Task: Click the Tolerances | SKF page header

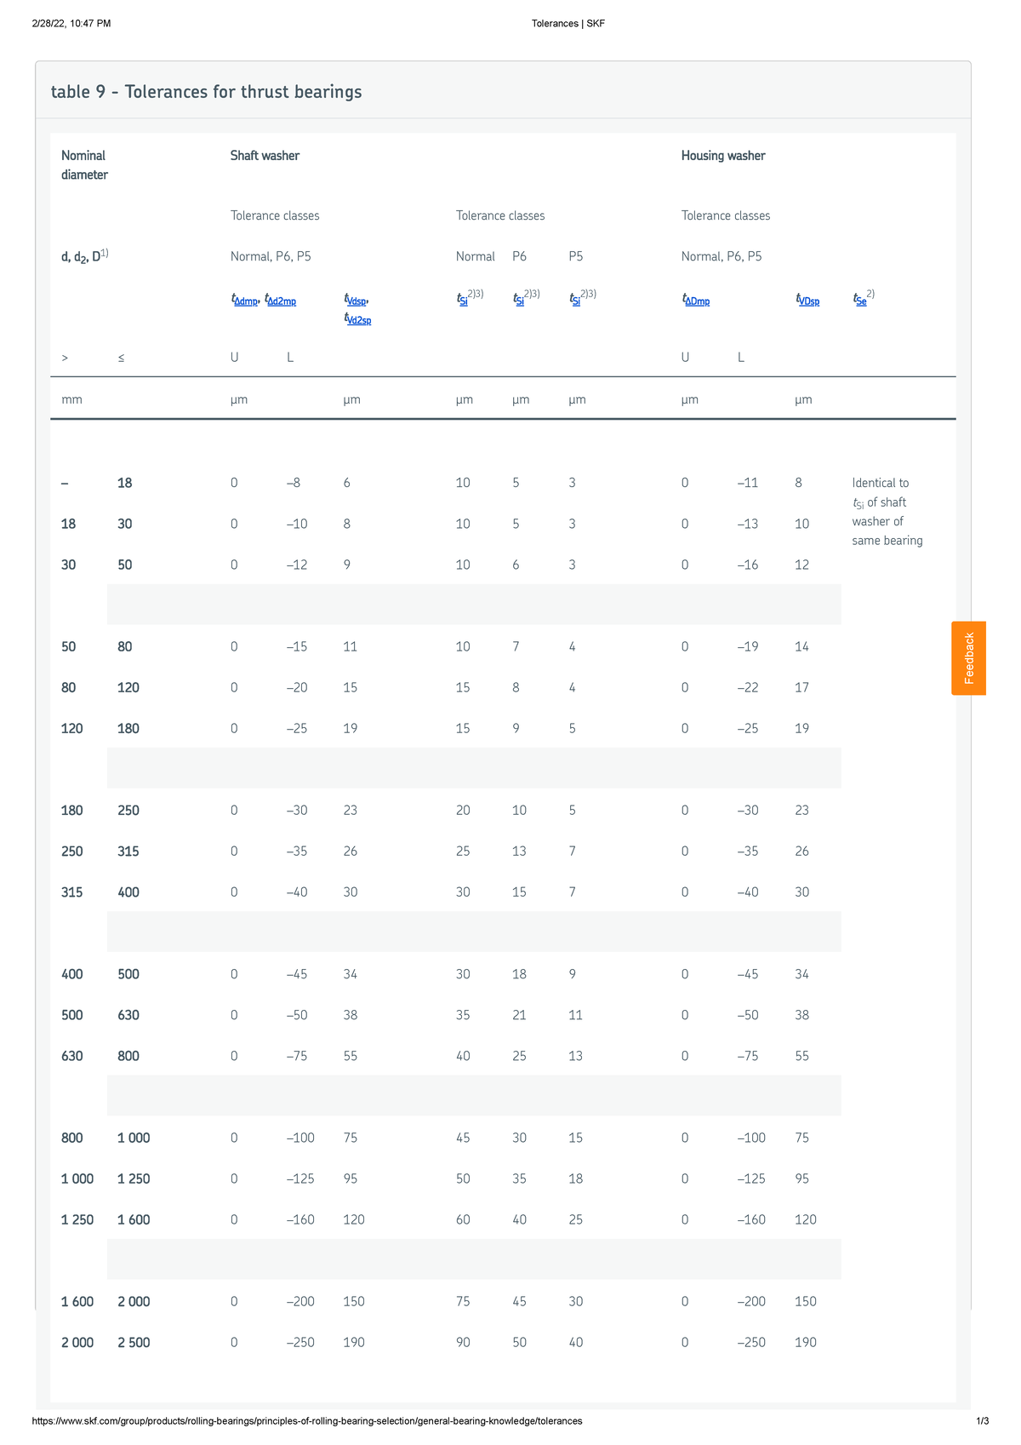Action: 568,24
